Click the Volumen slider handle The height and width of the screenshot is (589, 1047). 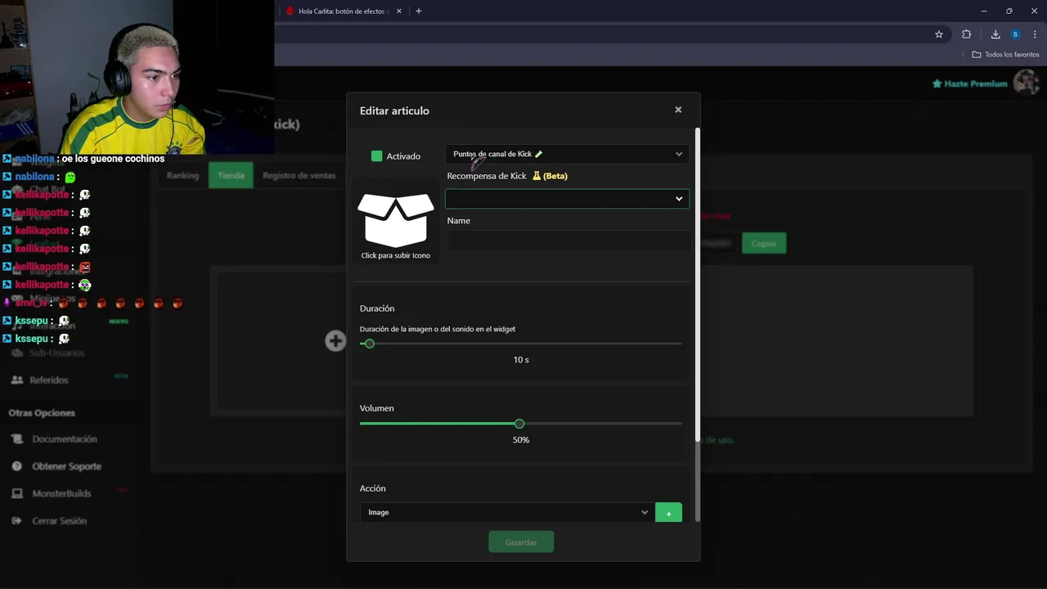click(519, 424)
